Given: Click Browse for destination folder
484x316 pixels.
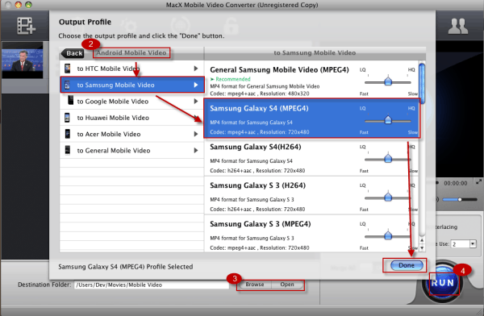Looking at the screenshot, I should (255, 285).
